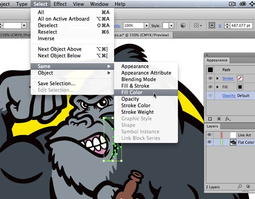The width and height of the screenshot is (255, 199).
Task: Choose Fill Color from Same submenu
Action: pos(132,92)
